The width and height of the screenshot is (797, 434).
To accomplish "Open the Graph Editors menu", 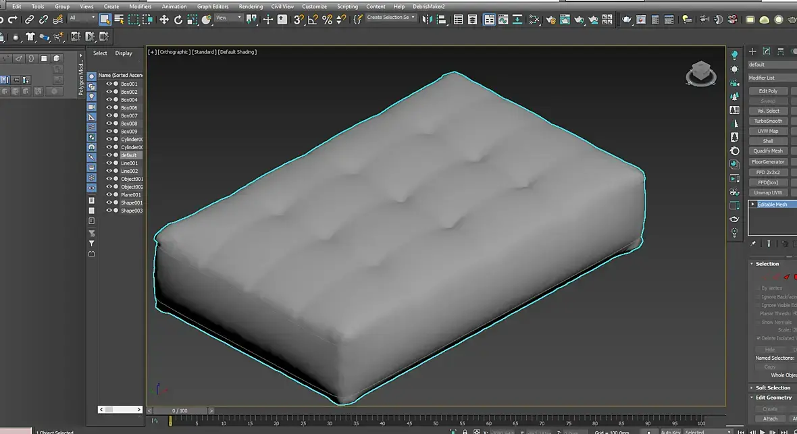I will pos(213,7).
